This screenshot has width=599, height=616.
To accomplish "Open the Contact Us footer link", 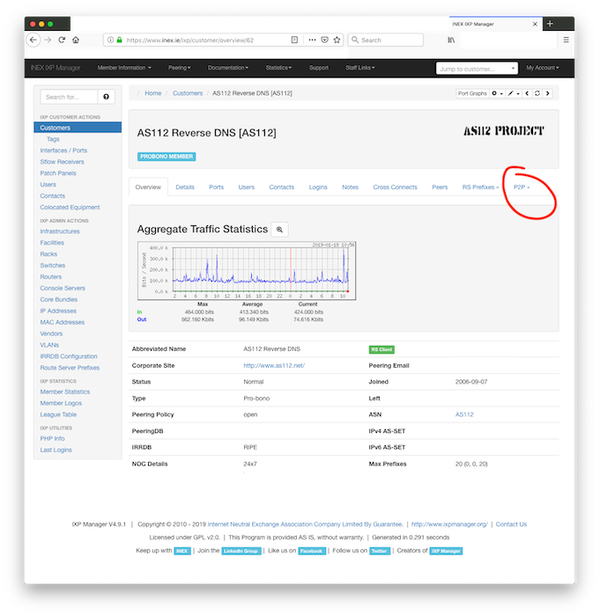I will point(511,524).
